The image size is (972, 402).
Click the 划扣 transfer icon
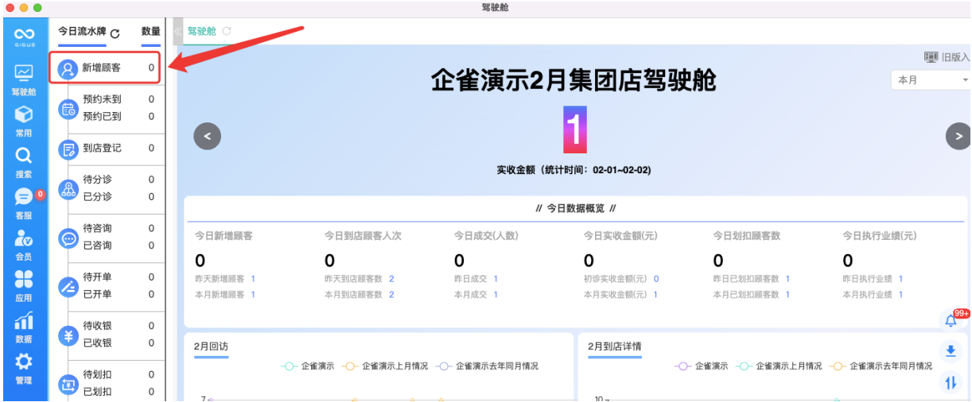pyautogui.click(x=68, y=385)
